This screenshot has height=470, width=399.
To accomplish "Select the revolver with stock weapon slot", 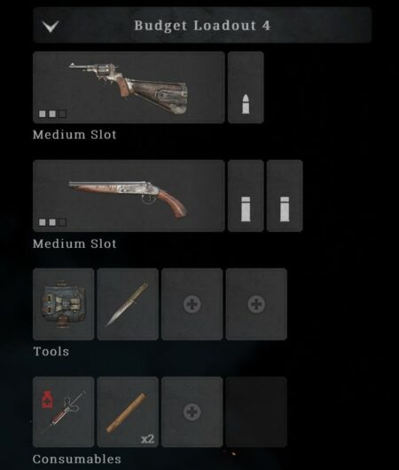I will click(x=129, y=87).
